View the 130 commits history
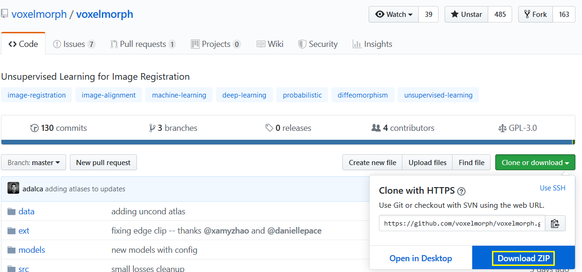Screen dimensions: 582x272 click(59, 128)
